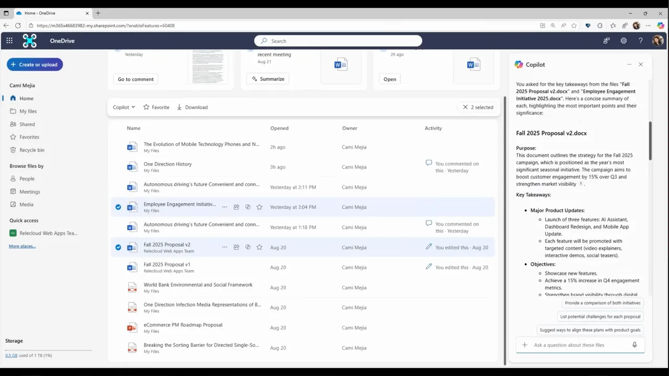Viewport: 669px width, 376px height.
Task: Open the Recycle bin
Action: [31, 150]
